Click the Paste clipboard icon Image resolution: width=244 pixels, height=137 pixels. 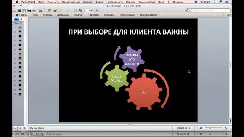(50, 10)
